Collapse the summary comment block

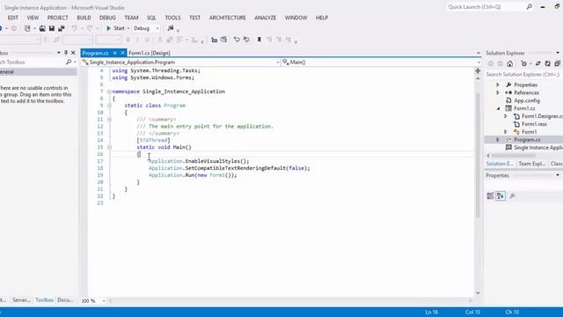[x=109, y=120]
